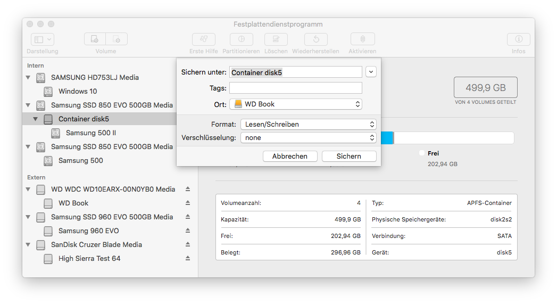Click the Erste Hilfe toolbar icon
Screen dimensions: 557x304
click(204, 39)
